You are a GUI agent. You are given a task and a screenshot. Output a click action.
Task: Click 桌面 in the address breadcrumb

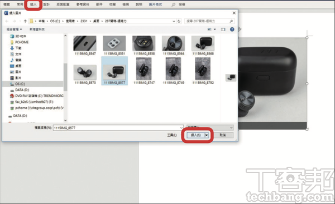point(96,21)
